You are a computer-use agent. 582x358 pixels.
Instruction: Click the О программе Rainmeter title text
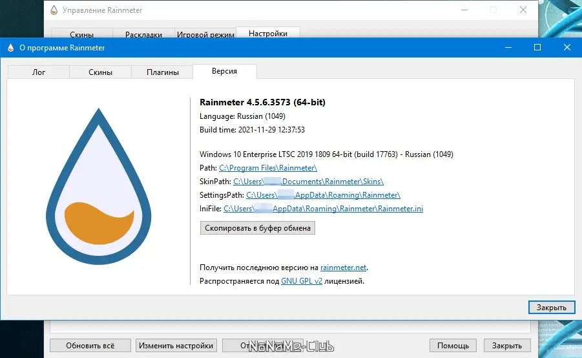(x=62, y=48)
